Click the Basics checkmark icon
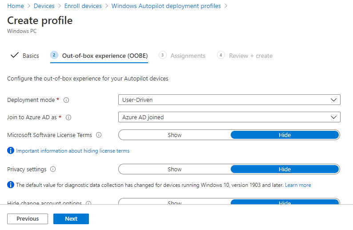This screenshot has height=230, width=353. point(14,56)
